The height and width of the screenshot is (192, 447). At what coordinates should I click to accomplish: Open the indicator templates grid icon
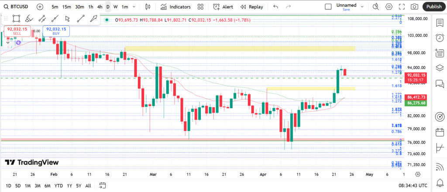(200, 7)
